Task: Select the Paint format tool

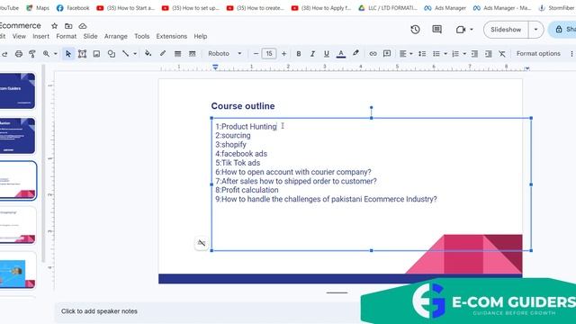Action: (32, 54)
